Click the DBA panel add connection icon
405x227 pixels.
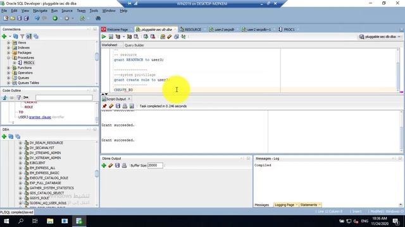point(4,136)
